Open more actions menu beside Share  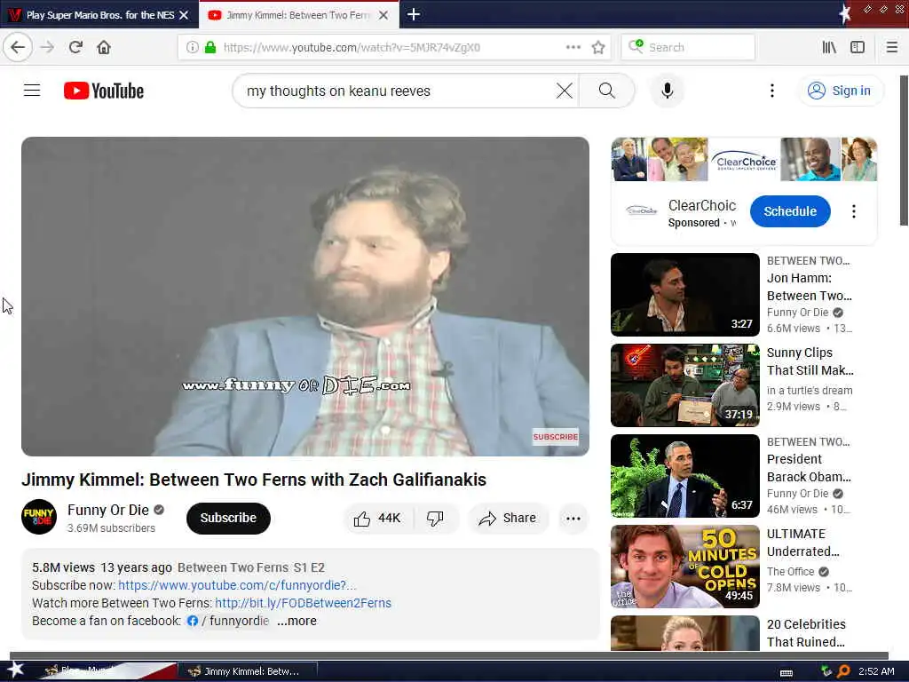(573, 519)
